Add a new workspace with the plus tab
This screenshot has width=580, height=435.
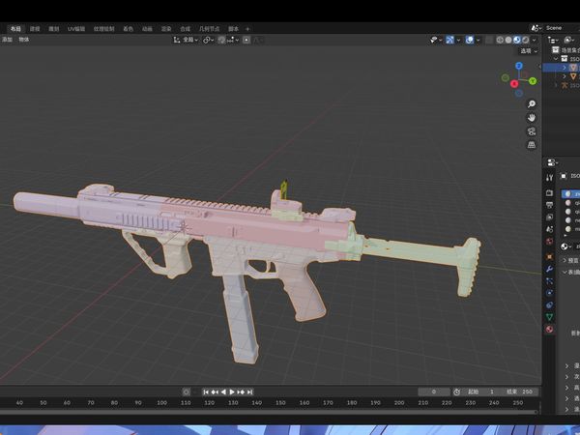(247, 28)
